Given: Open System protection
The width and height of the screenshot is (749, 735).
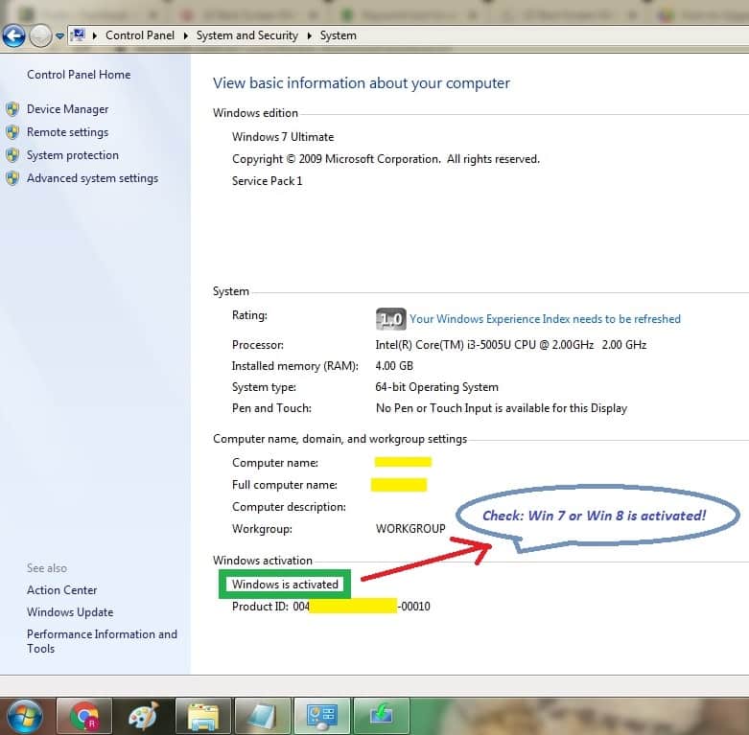Looking at the screenshot, I should 73,155.
